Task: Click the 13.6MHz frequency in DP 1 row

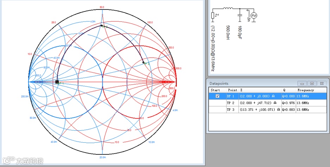Action: [303, 96]
